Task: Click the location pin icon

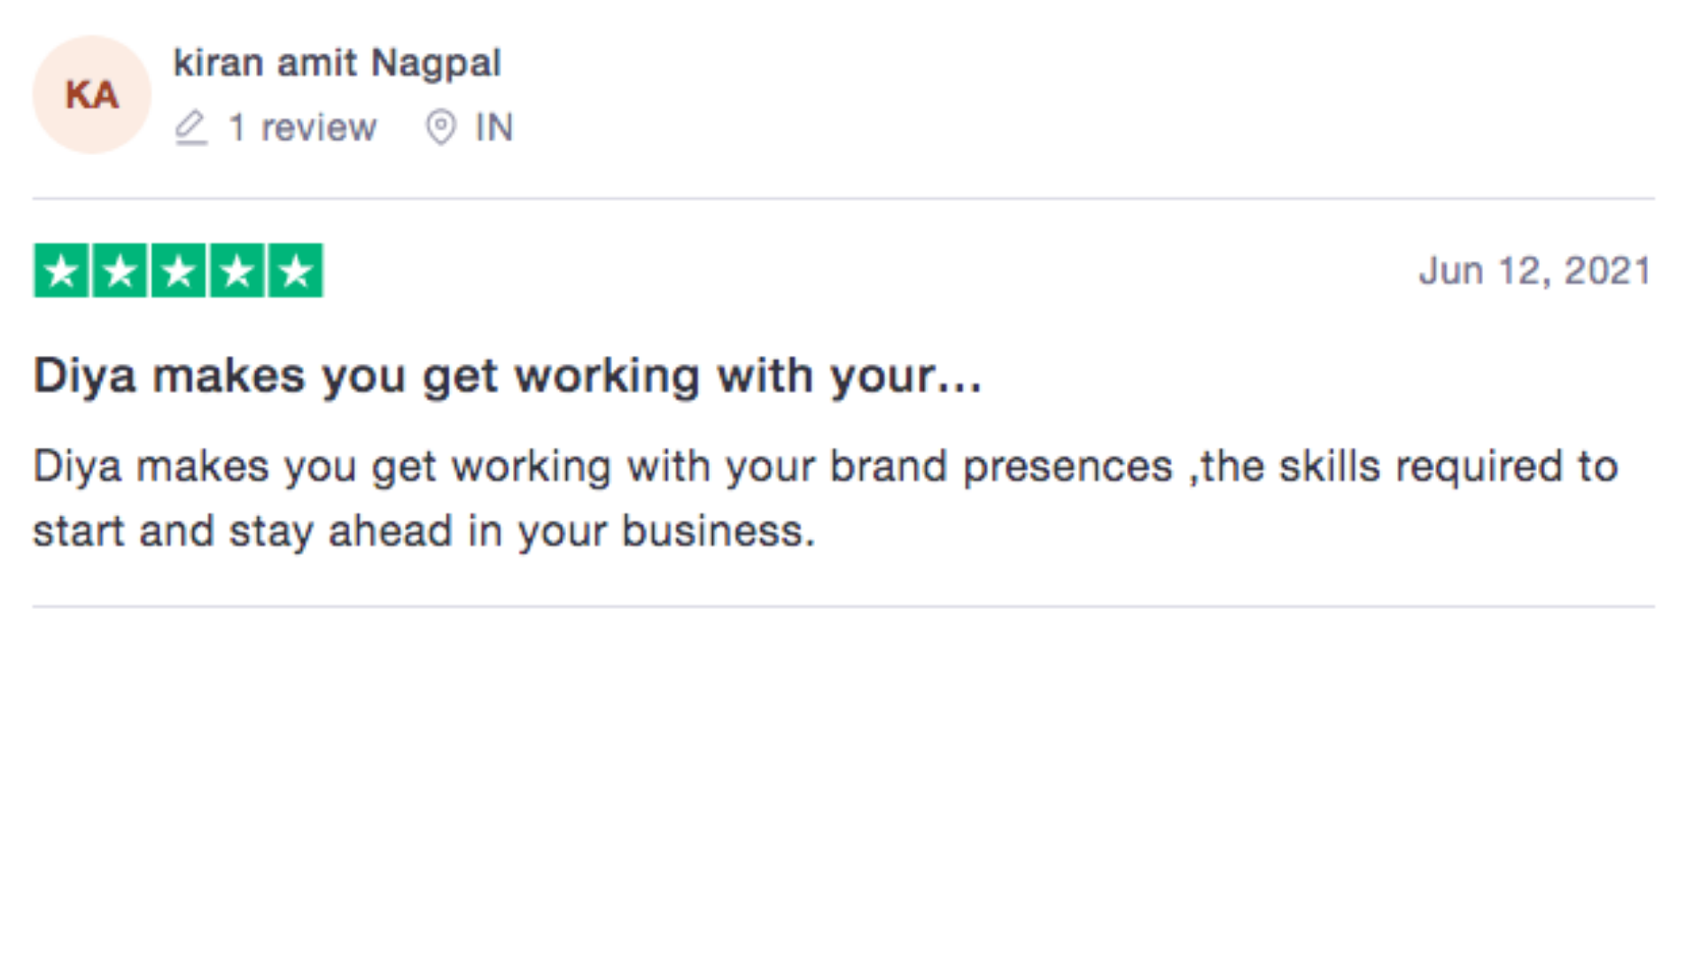Action: [440, 127]
